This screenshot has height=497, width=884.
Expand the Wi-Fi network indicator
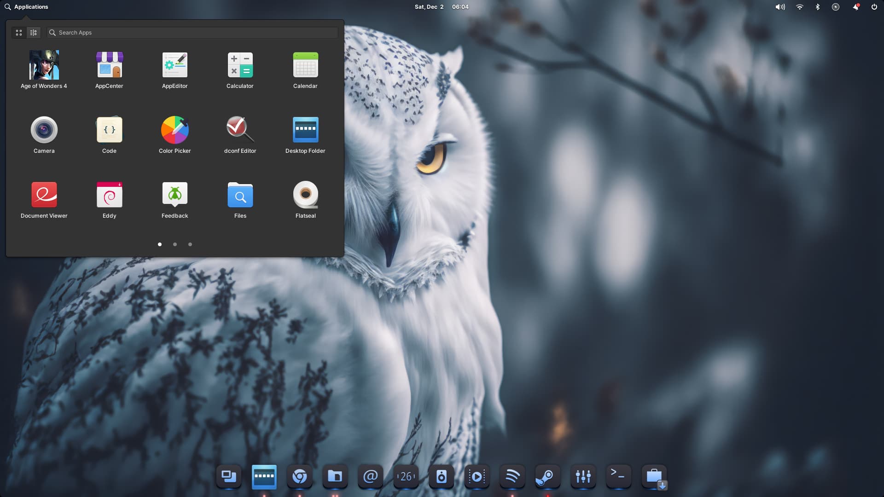pyautogui.click(x=799, y=7)
